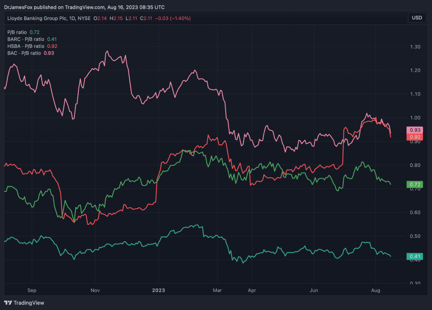Select the Lloyds Banking Group Plc title

click(39, 18)
